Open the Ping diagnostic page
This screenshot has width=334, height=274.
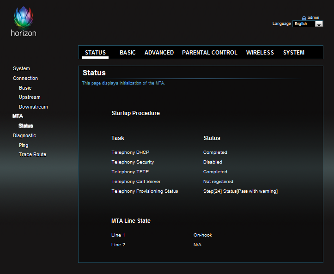[24, 145]
